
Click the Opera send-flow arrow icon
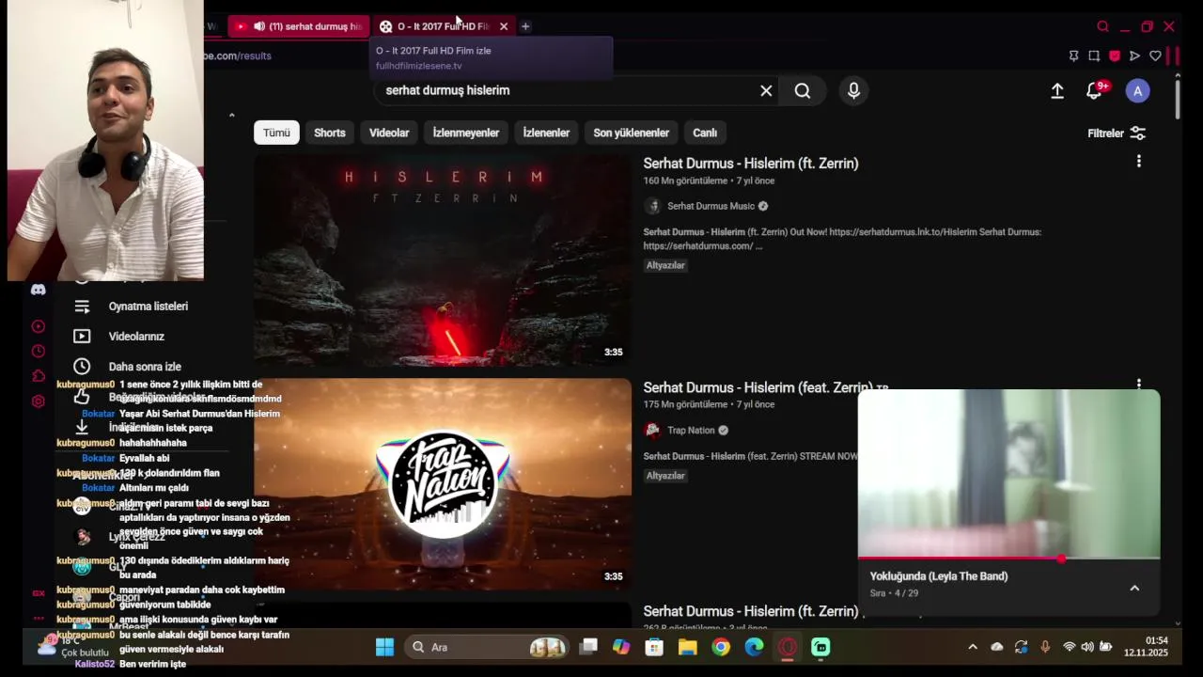pos(1134,55)
